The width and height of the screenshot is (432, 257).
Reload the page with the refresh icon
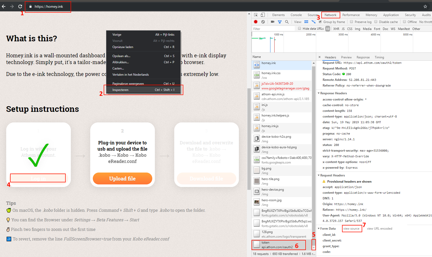[20, 6]
